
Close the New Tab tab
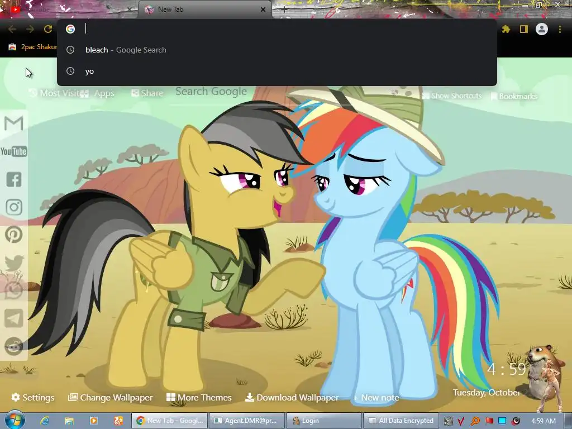click(x=263, y=9)
